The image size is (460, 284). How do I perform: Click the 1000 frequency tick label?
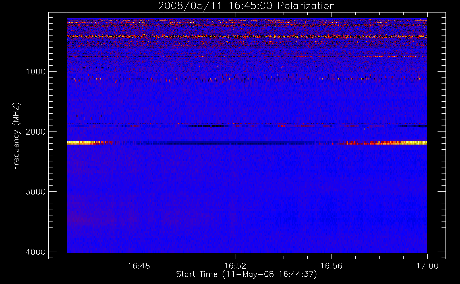click(x=36, y=71)
